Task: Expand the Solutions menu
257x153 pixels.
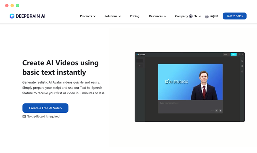Action: [x=113, y=16]
